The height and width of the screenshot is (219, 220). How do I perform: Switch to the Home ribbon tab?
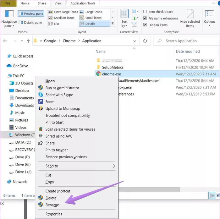25,3
